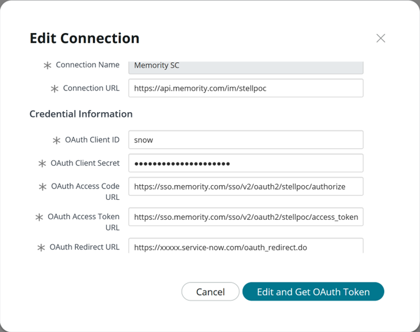Click the asterisk beside Connection URL
This screenshot has height=332, width=420.
(x=55, y=89)
